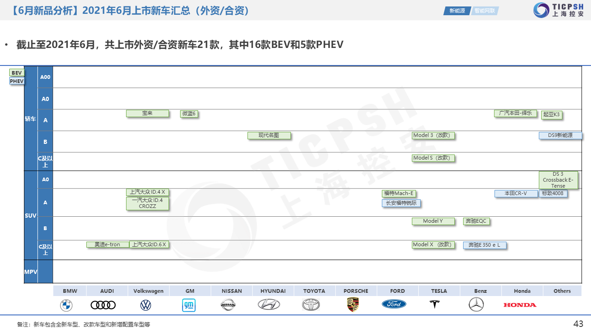Image resolution: width=591 pixels, height=332 pixels.
Task: Click the Porsche crest logo
Action: click(353, 305)
